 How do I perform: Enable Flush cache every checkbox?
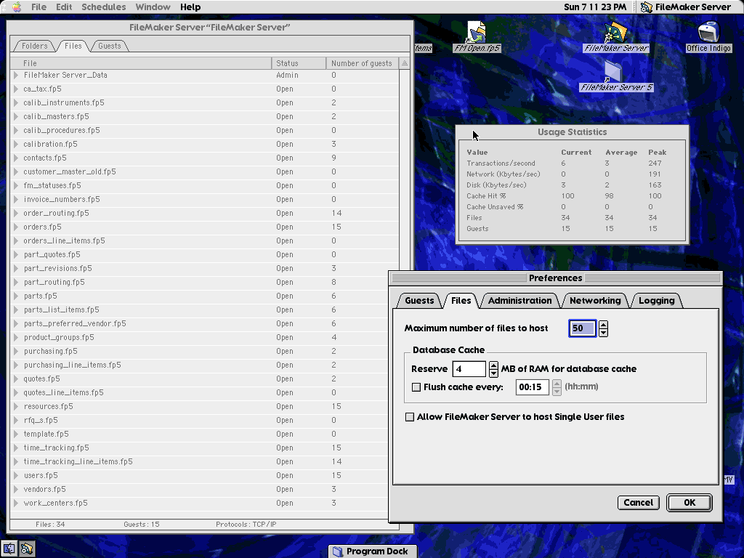click(x=416, y=387)
